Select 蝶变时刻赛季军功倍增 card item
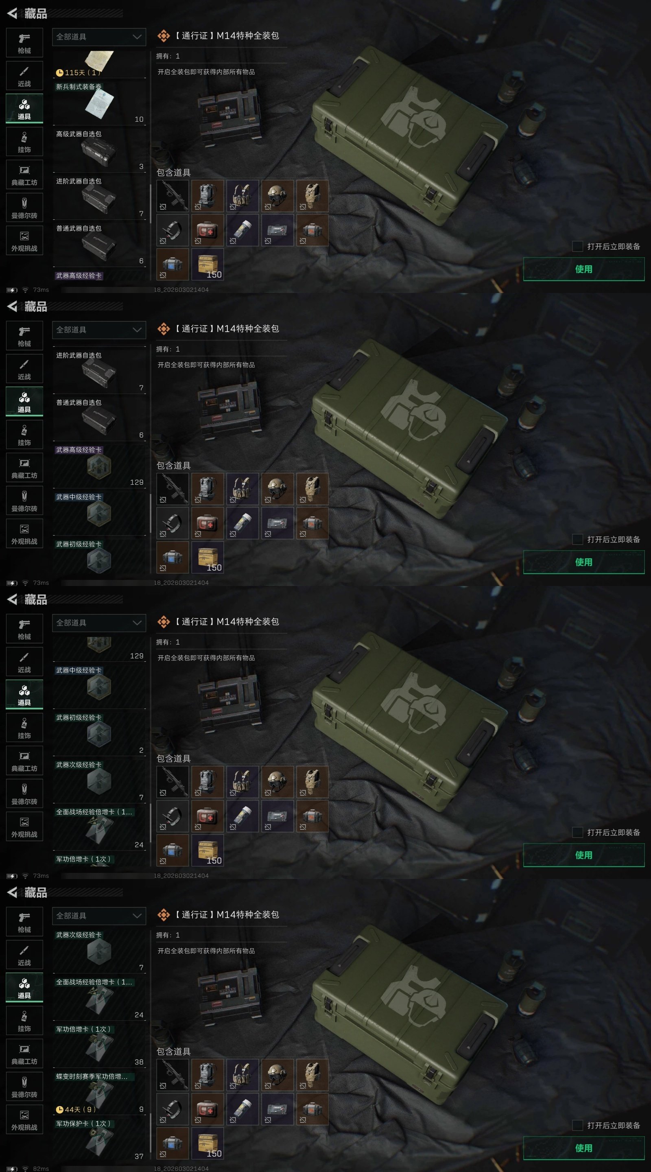The height and width of the screenshot is (1172, 651). (99, 1093)
